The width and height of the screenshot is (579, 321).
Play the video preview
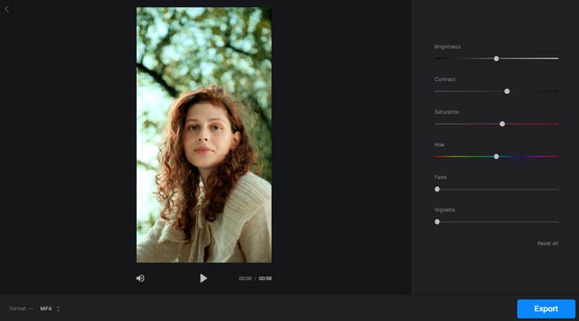click(203, 278)
